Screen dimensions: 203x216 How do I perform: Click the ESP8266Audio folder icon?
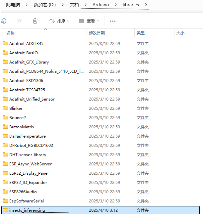5,192
